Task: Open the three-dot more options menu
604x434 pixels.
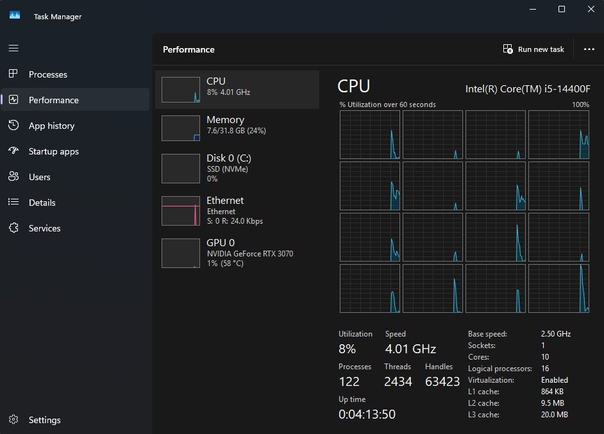Action: click(x=589, y=49)
